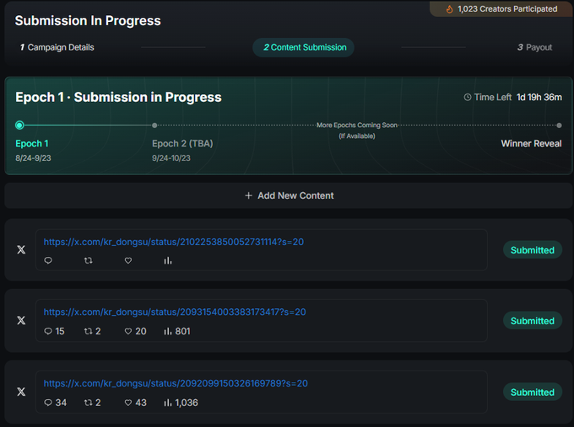This screenshot has width=574, height=427.
Task: Select the Content Submission step
Action: (304, 47)
